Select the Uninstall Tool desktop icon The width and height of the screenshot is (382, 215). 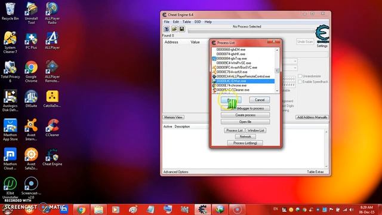coord(31,13)
